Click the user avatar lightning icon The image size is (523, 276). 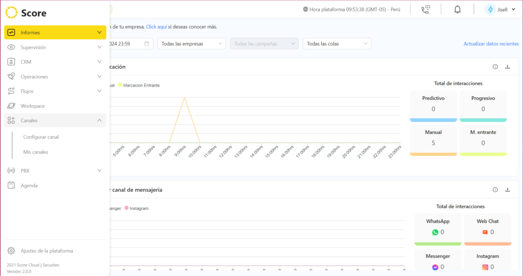click(490, 9)
